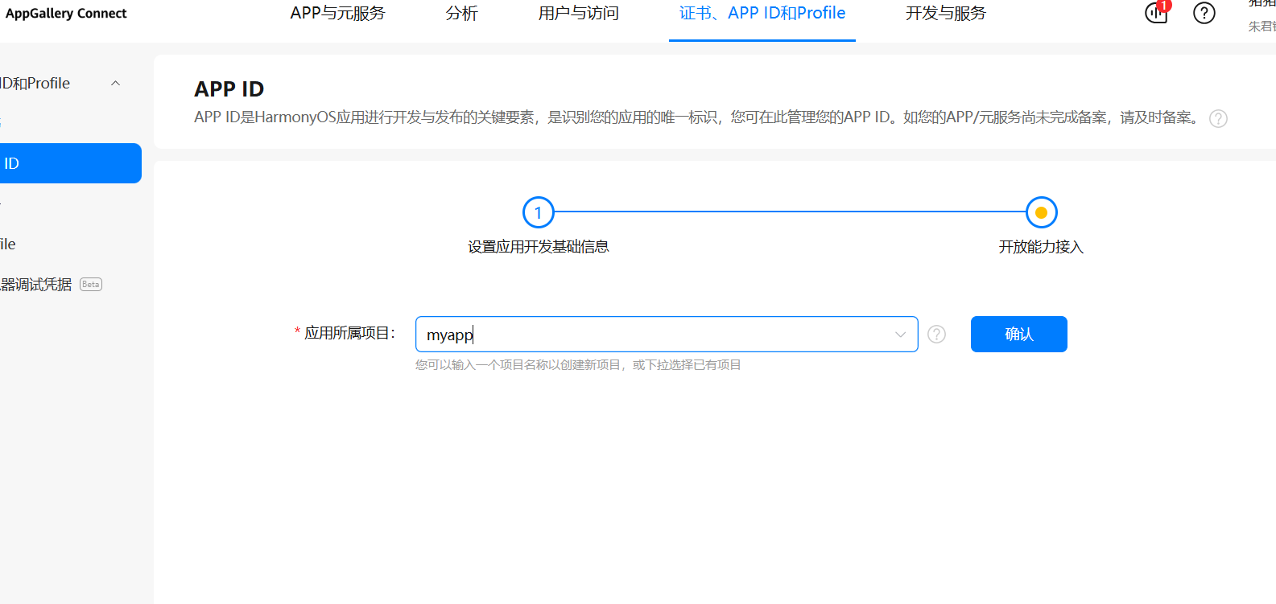Image resolution: width=1276 pixels, height=604 pixels.
Task: Click step 1 circle 设置应用开发基础信息
Action: pyautogui.click(x=539, y=212)
